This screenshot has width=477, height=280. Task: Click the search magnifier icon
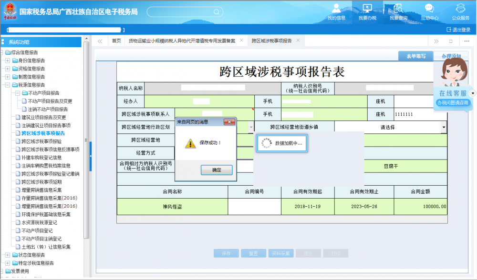coord(217,12)
